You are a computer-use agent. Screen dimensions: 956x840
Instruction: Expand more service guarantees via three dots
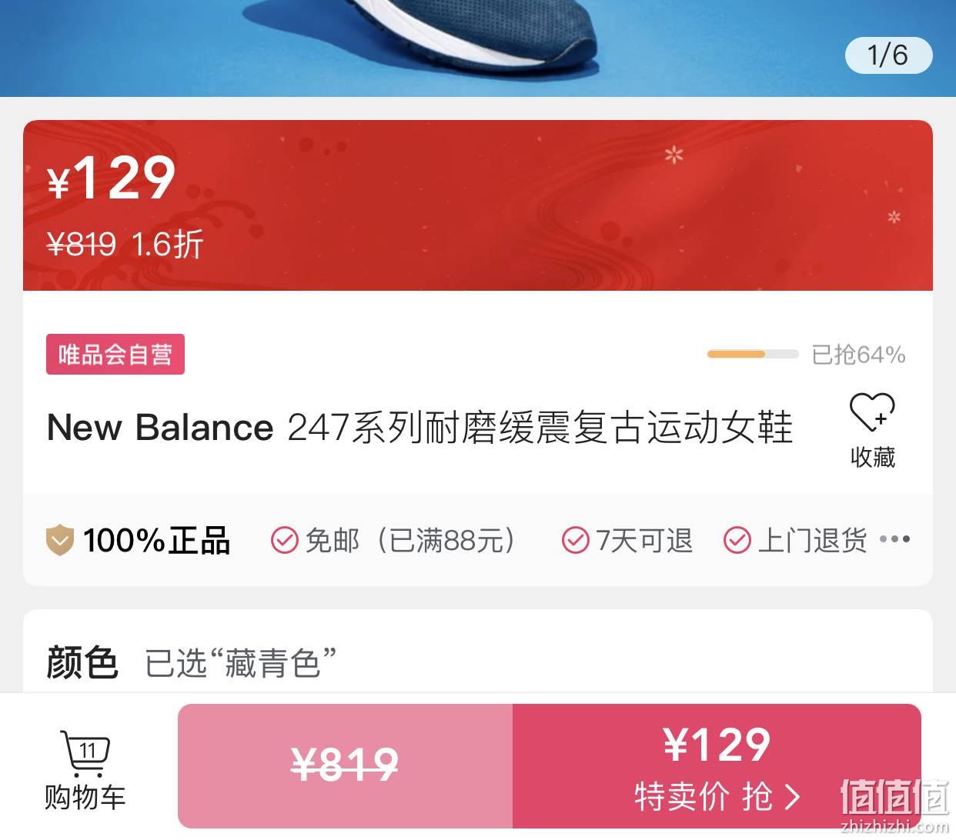tap(895, 539)
